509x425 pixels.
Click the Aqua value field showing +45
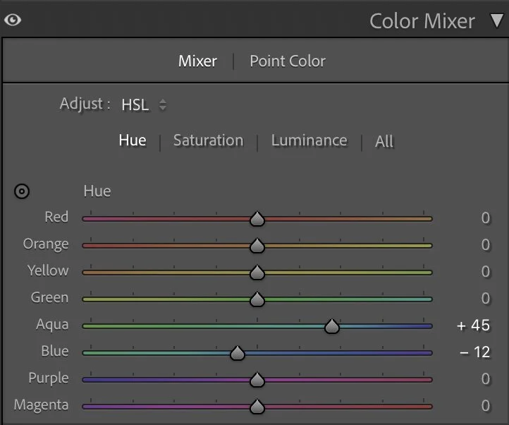(x=473, y=325)
